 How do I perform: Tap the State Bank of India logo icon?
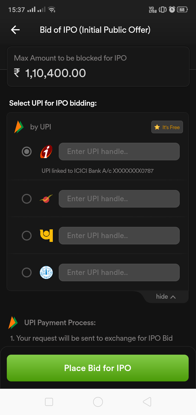[46, 272]
